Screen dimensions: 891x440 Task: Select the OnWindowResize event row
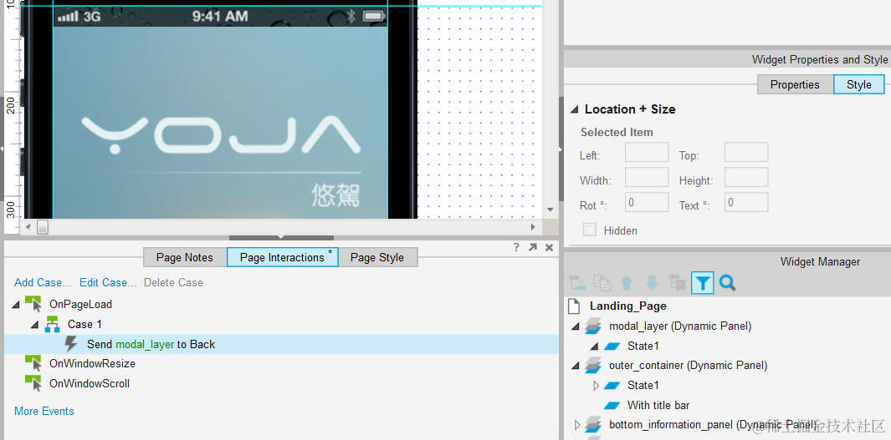click(x=281, y=363)
